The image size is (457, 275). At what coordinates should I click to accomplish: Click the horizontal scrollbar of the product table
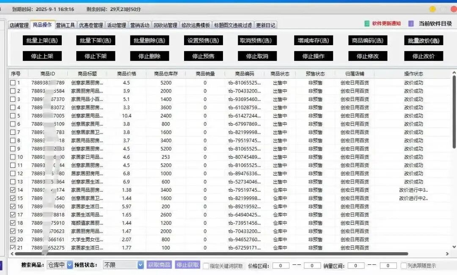pos(211,254)
